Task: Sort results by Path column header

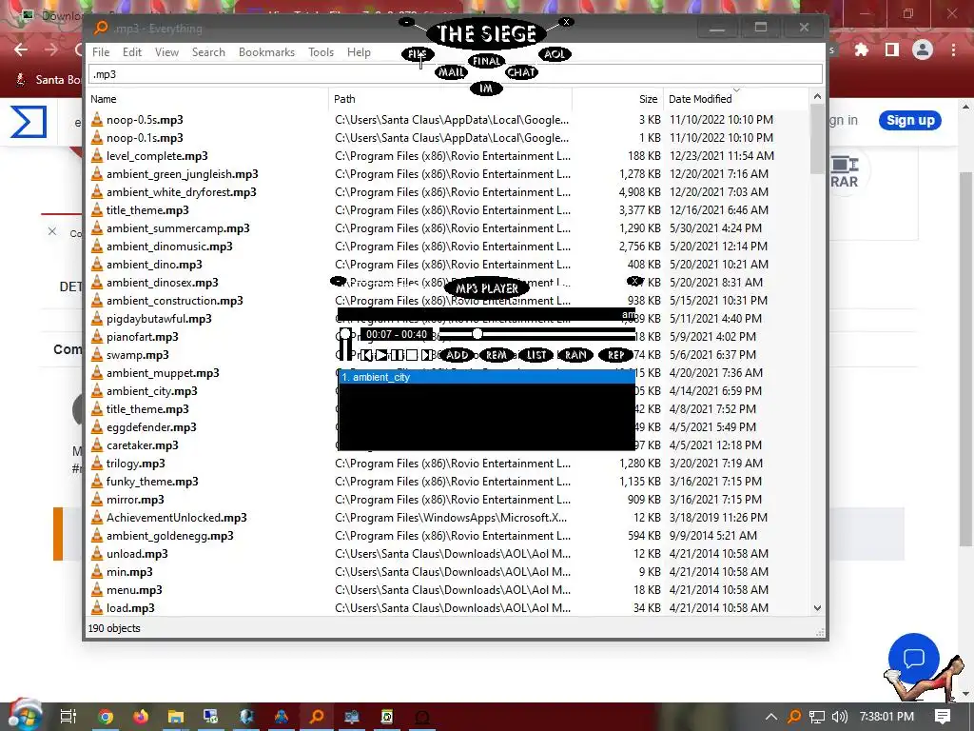Action: click(450, 99)
